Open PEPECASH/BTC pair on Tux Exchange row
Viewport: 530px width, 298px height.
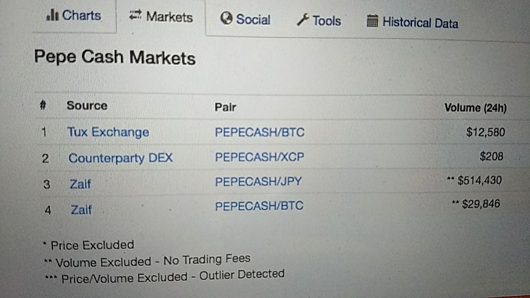pos(260,132)
